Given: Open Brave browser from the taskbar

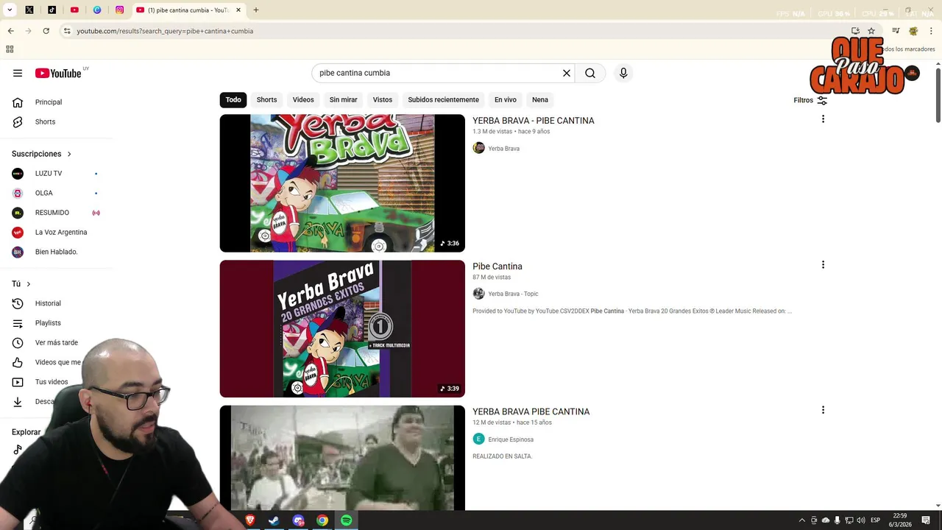Looking at the screenshot, I should click(x=250, y=520).
